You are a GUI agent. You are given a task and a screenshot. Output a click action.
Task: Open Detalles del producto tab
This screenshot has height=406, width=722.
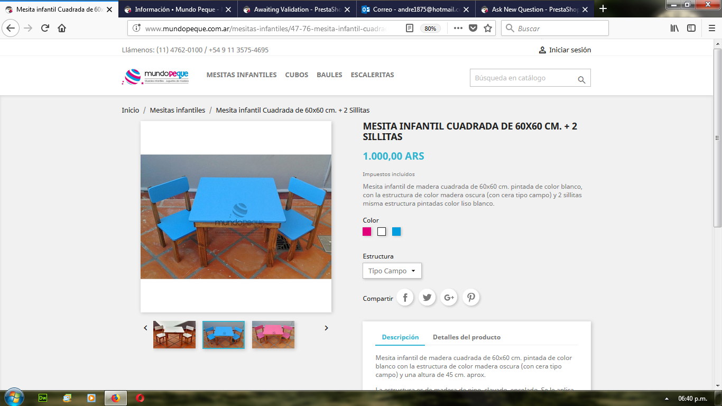click(467, 337)
